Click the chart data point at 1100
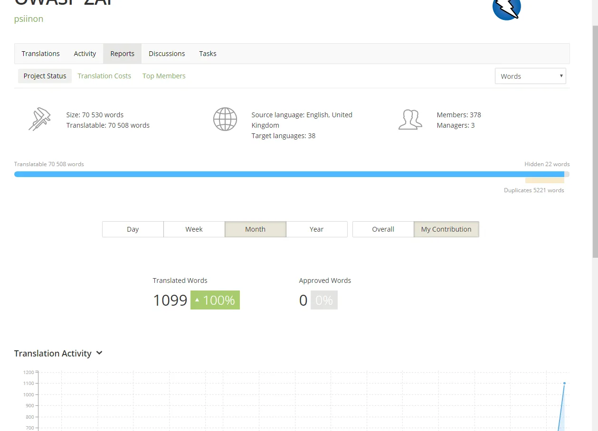 tap(564, 383)
